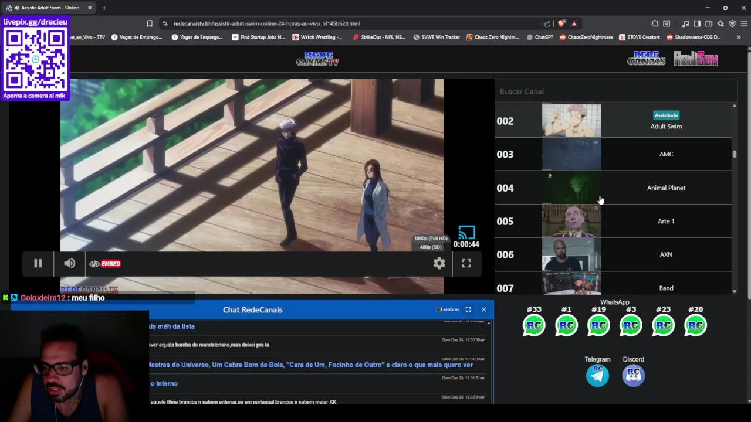Open the Find Startup Jobs bookmark
Image resolution: width=751 pixels, height=422 pixels.
point(258,37)
